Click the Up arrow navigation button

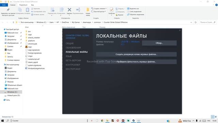[13, 22]
